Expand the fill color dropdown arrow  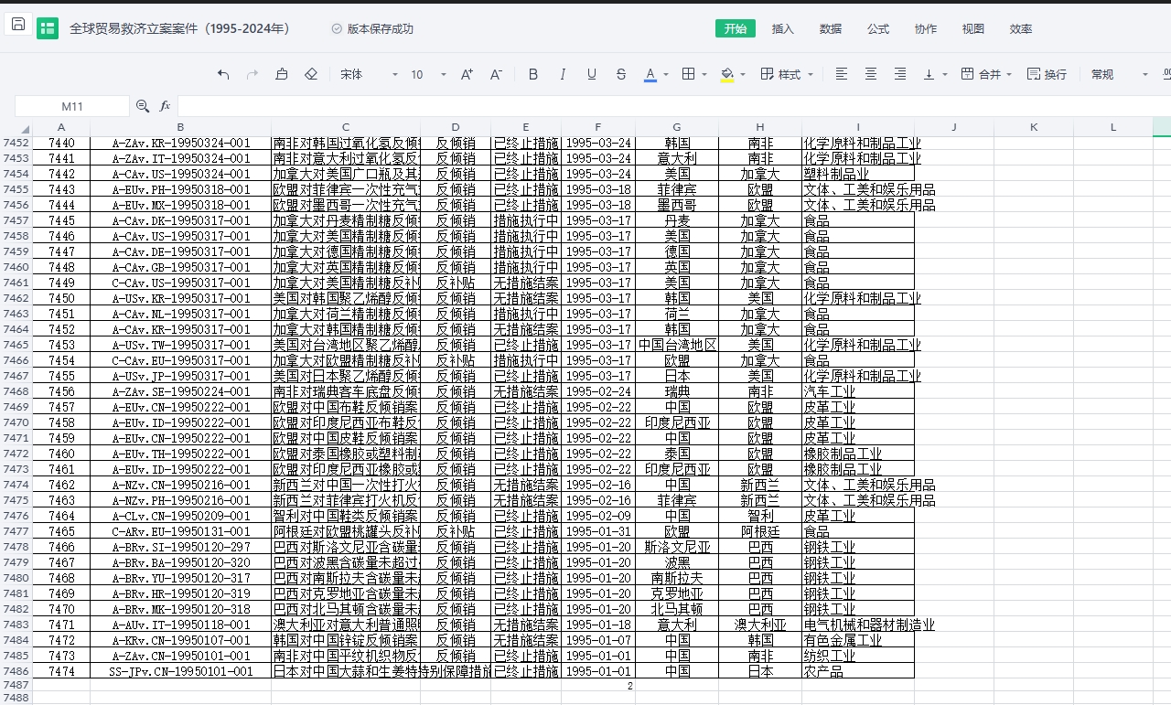[x=742, y=74]
